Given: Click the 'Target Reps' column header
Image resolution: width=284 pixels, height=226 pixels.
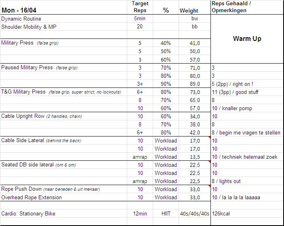Looking at the screenshot, I should (x=140, y=7).
